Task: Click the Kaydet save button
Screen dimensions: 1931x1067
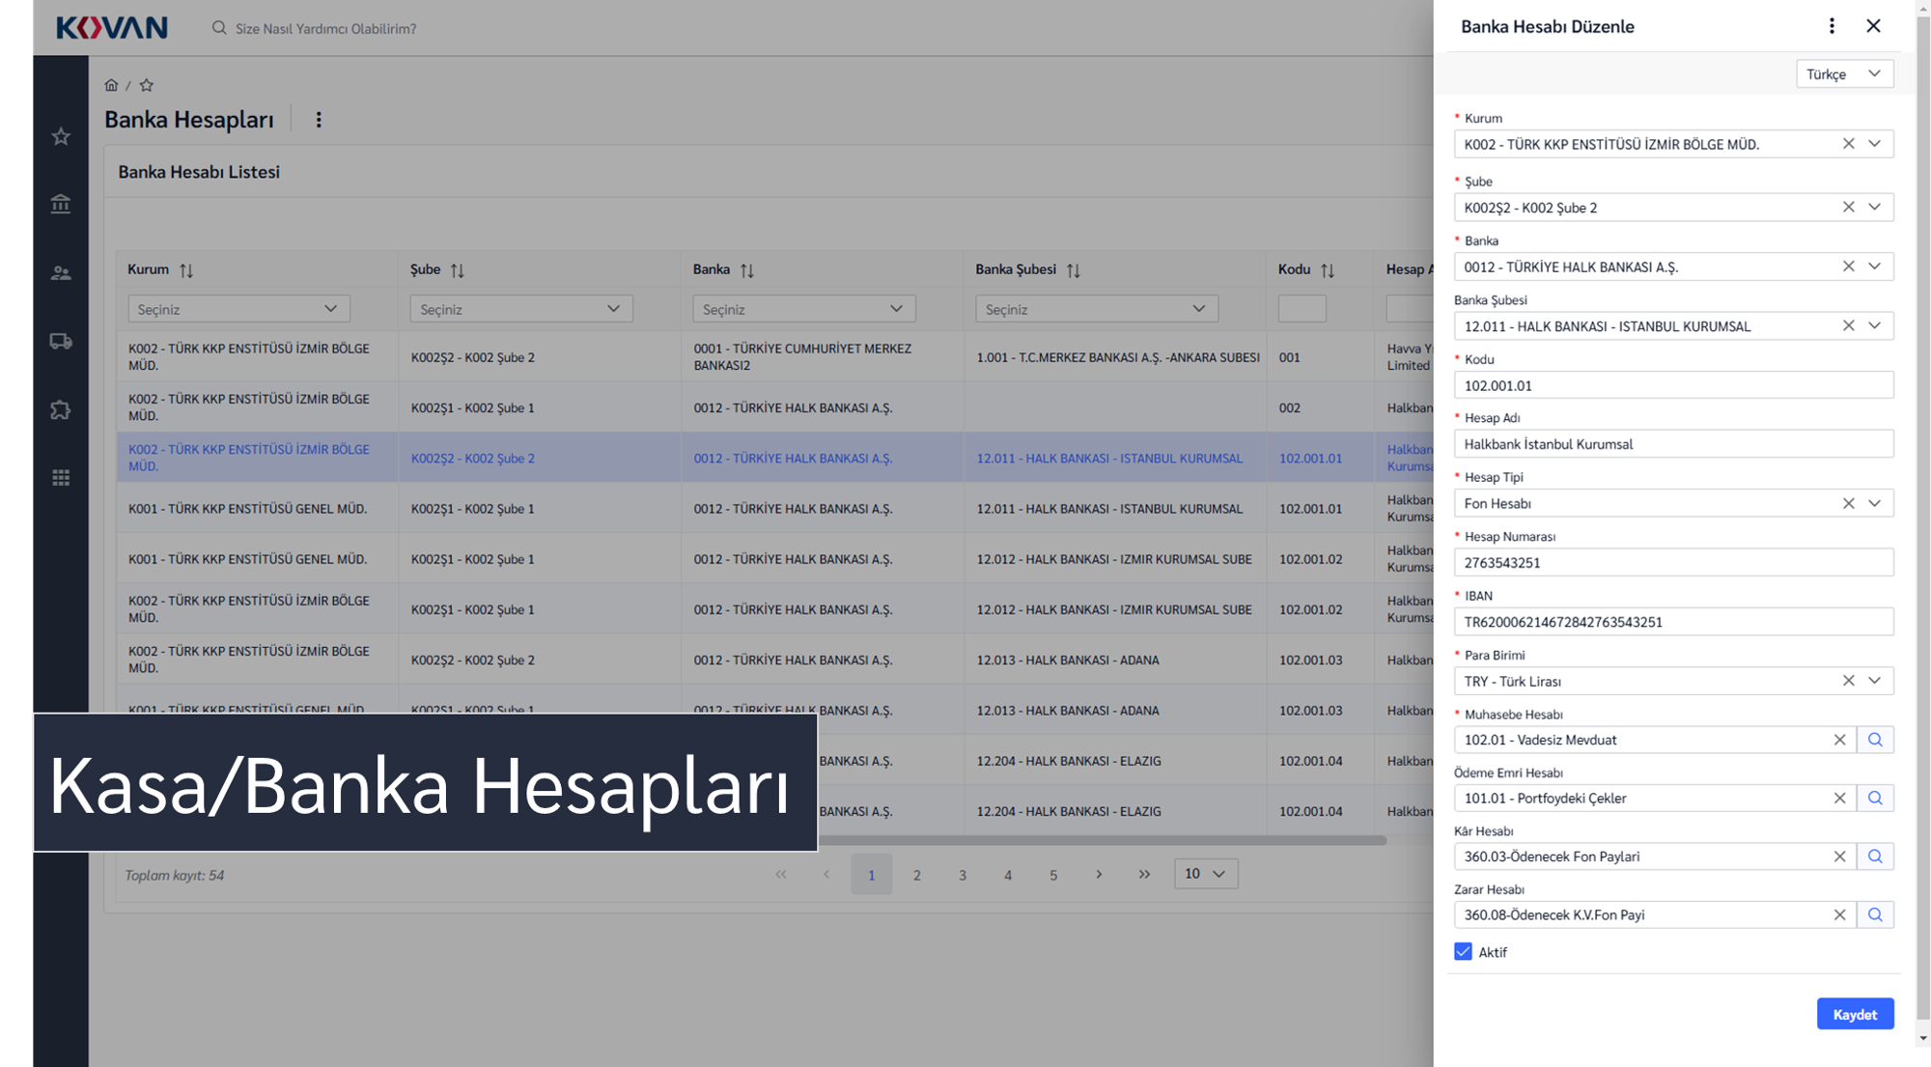Action: click(1854, 1014)
